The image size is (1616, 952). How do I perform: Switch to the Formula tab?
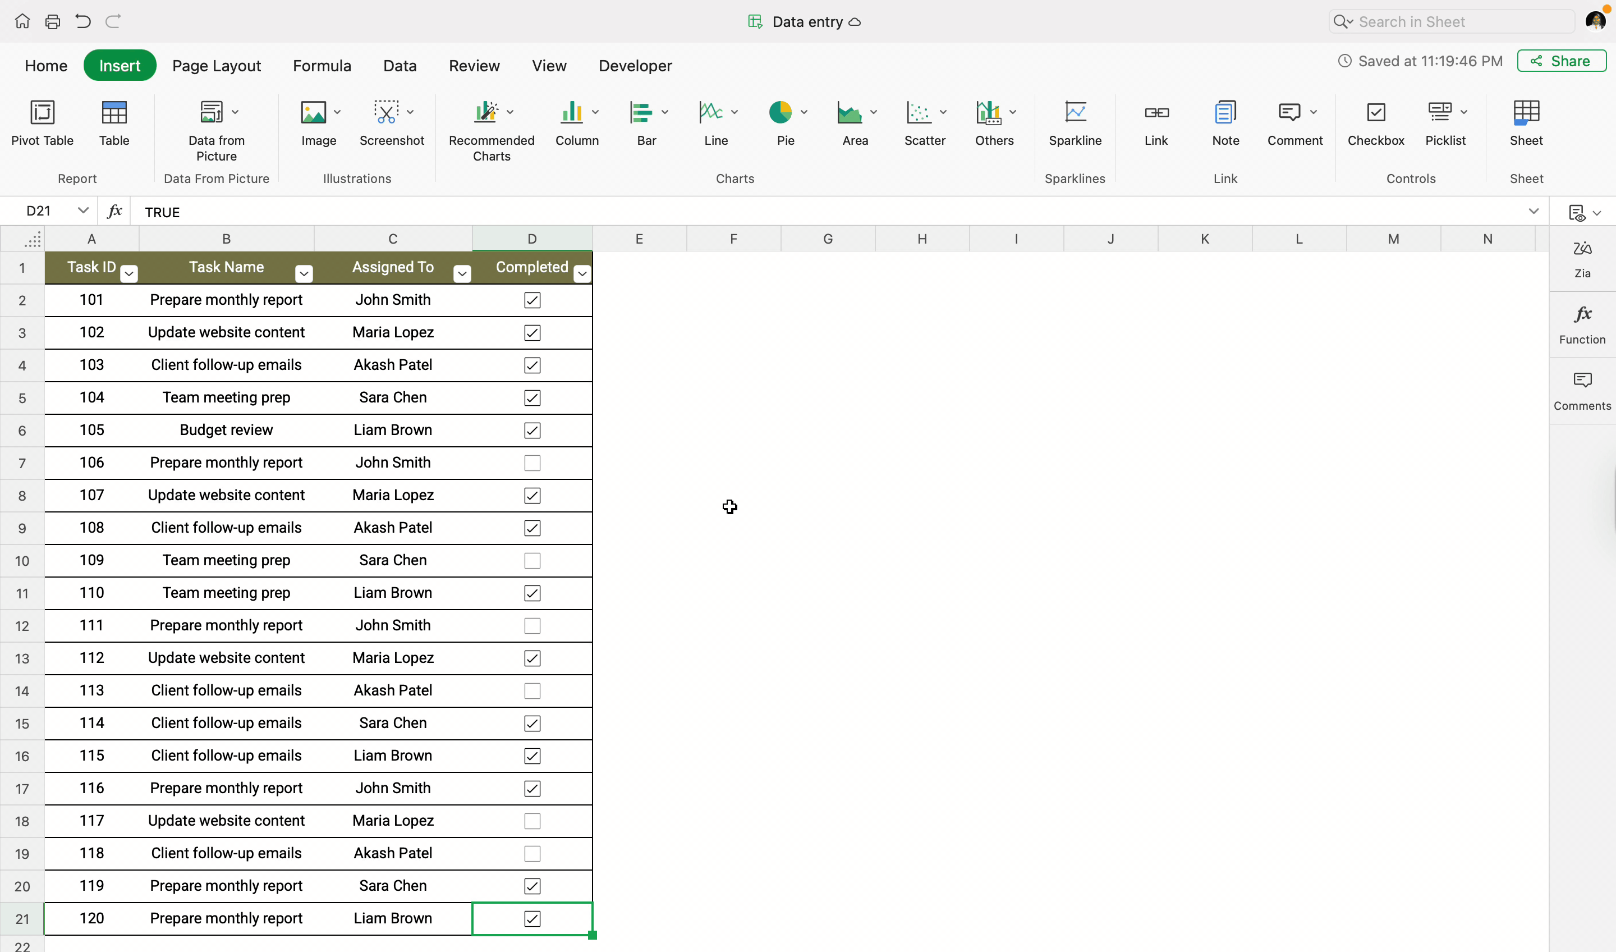[322, 66]
